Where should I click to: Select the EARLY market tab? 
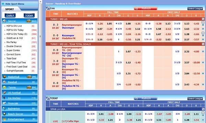point(10,16)
